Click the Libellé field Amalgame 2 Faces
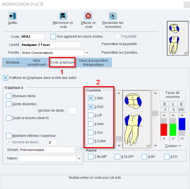The image size is (190, 189). pos(51,45)
